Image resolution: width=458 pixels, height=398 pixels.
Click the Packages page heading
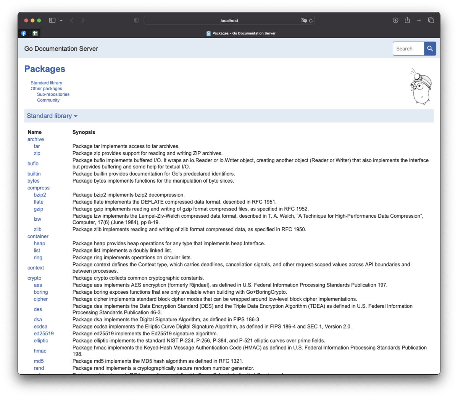pos(45,69)
